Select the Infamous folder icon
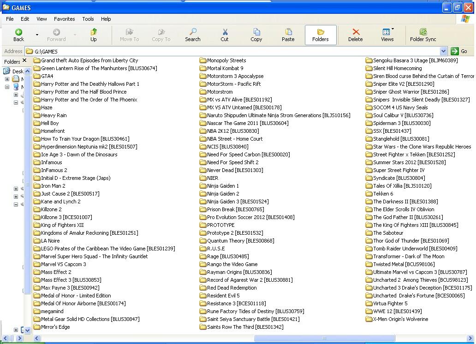Image resolution: width=476 pixels, height=344 pixels. pos(37,162)
